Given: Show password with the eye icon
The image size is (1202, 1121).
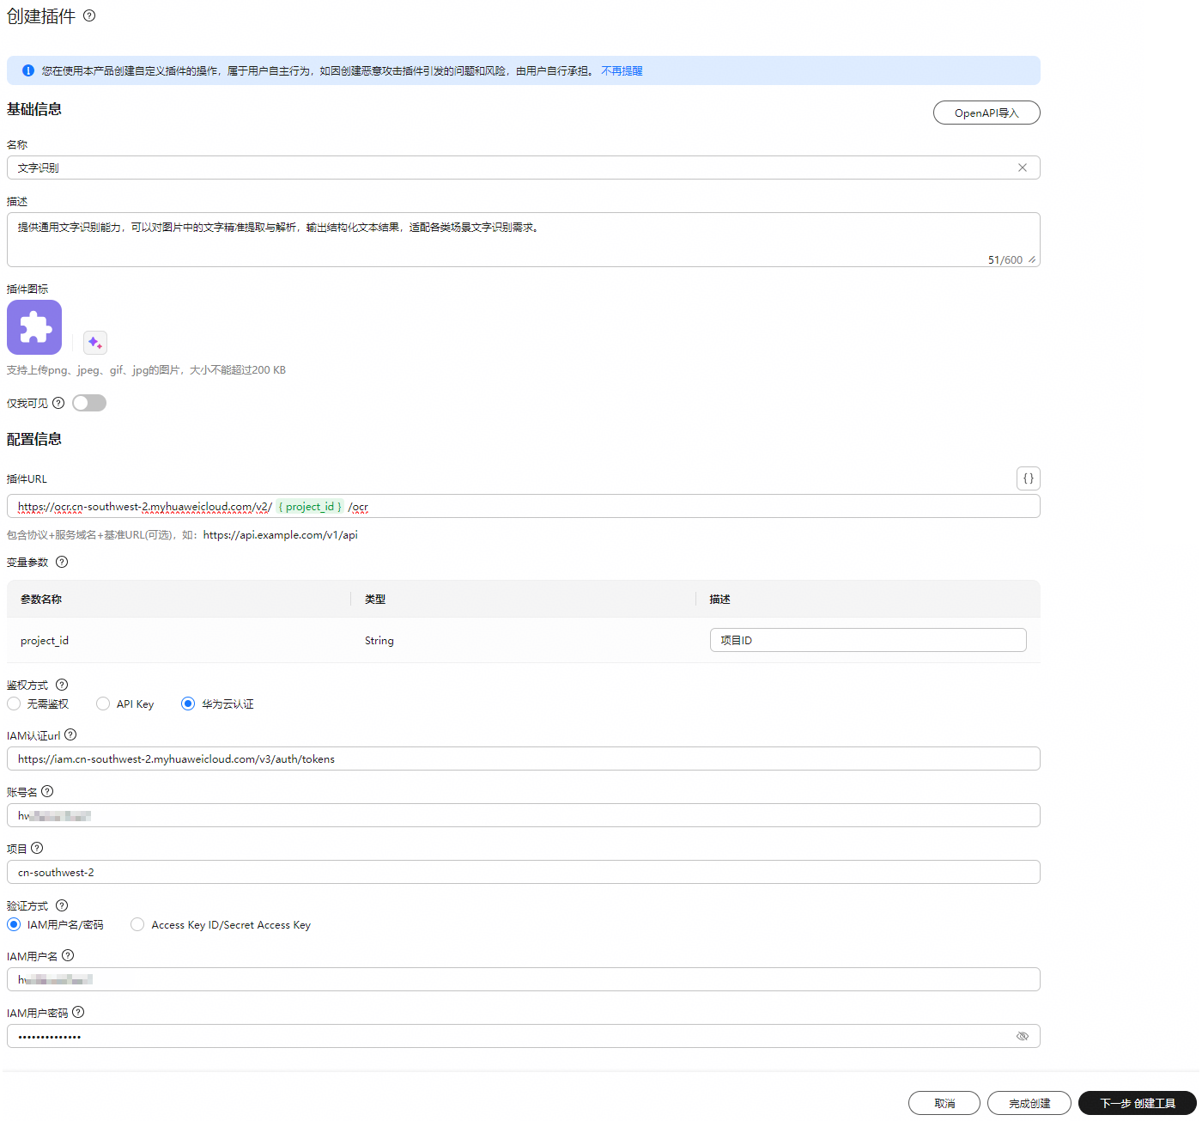Looking at the screenshot, I should pyautogui.click(x=1023, y=1036).
